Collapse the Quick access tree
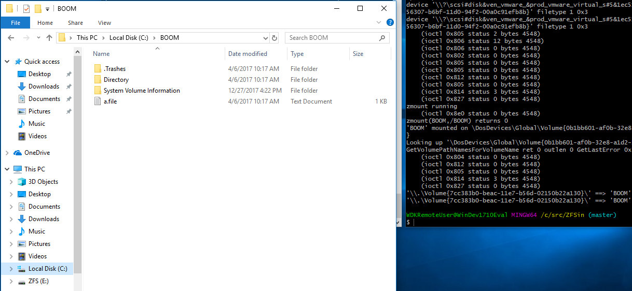 tap(7, 62)
